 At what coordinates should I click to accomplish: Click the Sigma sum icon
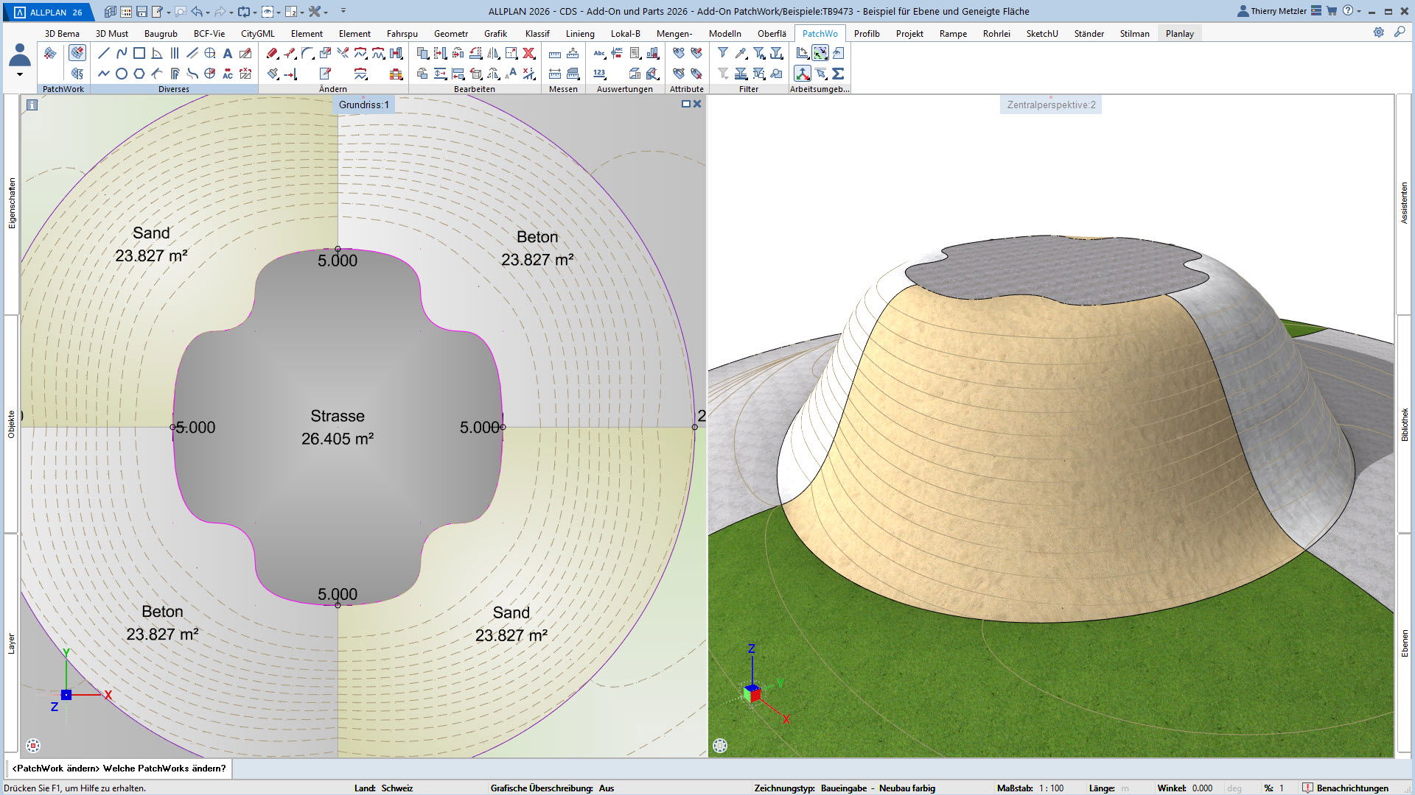[838, 74]
